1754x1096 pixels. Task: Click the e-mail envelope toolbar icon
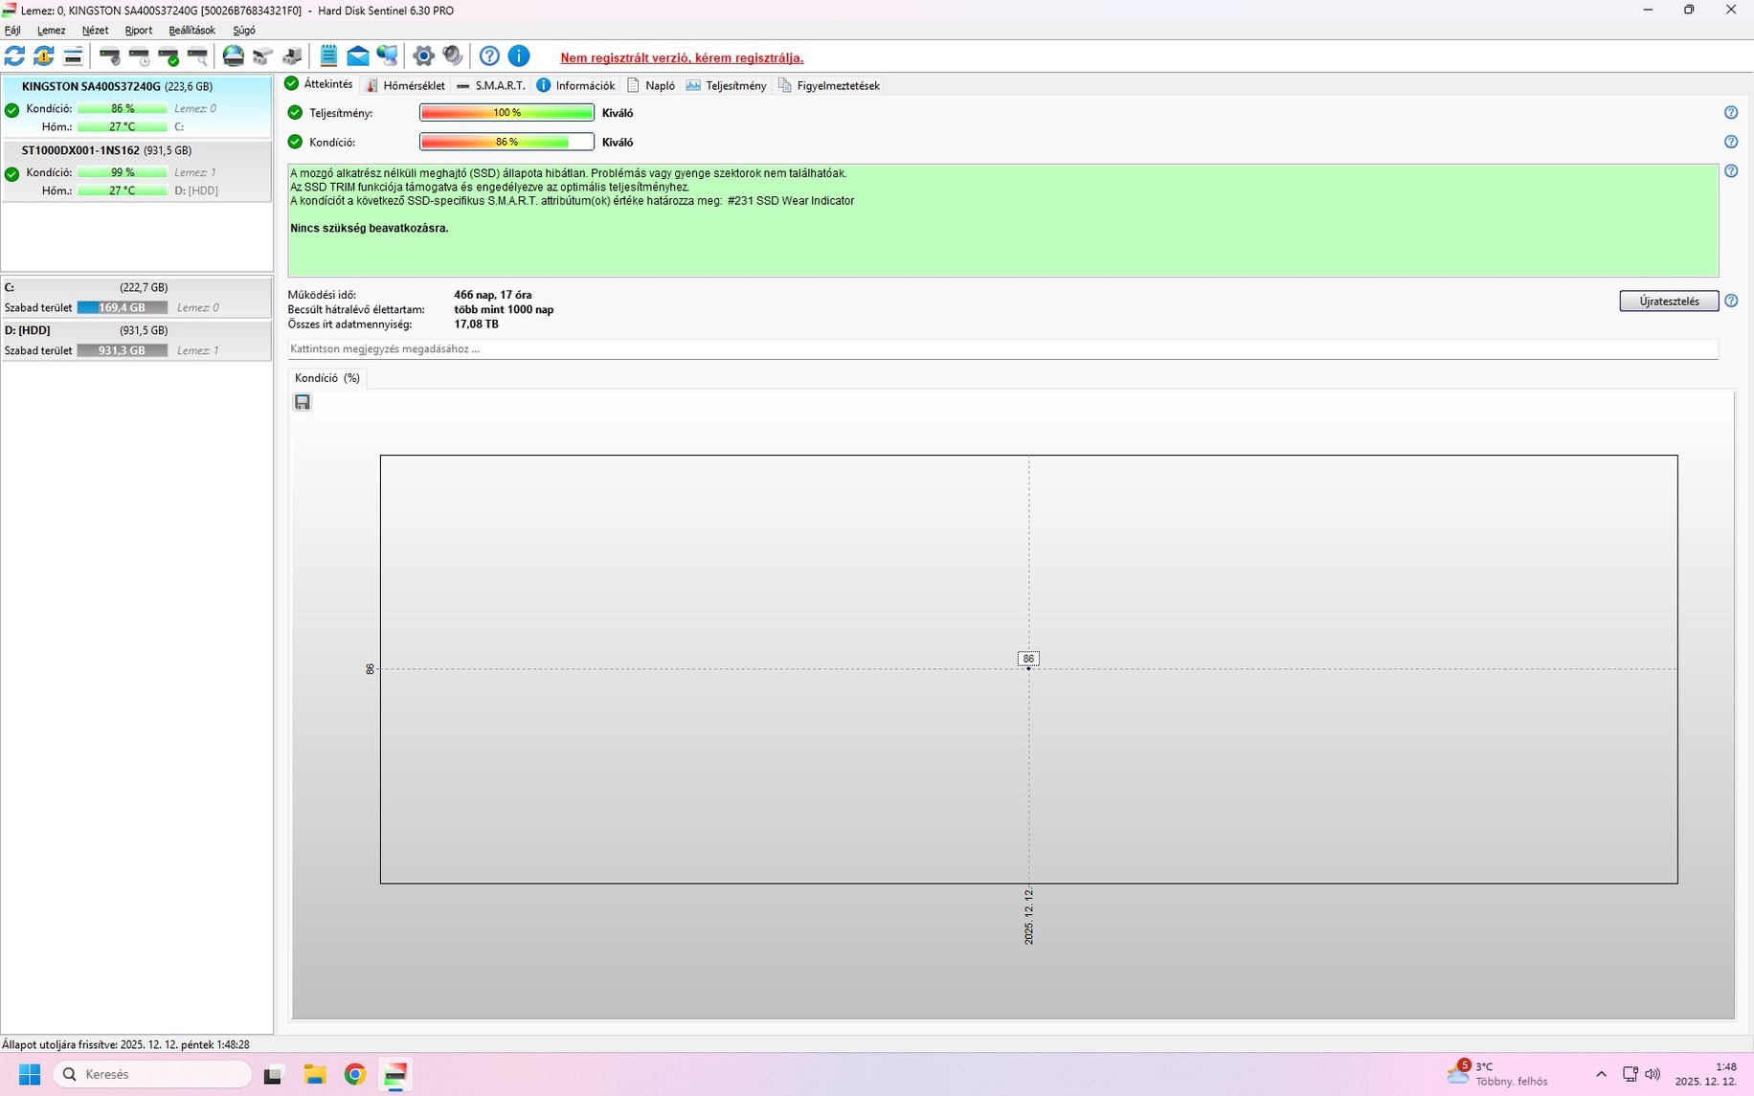click(357, 56)
